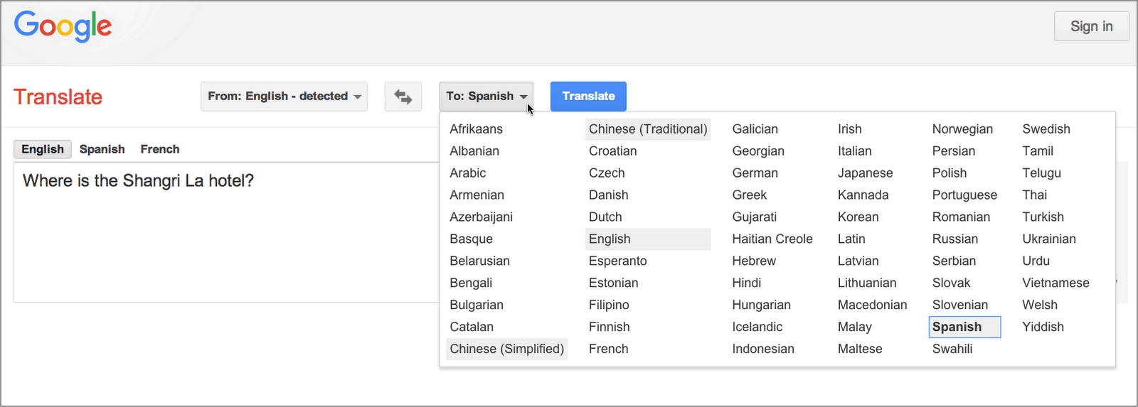Pick Haitian Creole from the list

772,239
